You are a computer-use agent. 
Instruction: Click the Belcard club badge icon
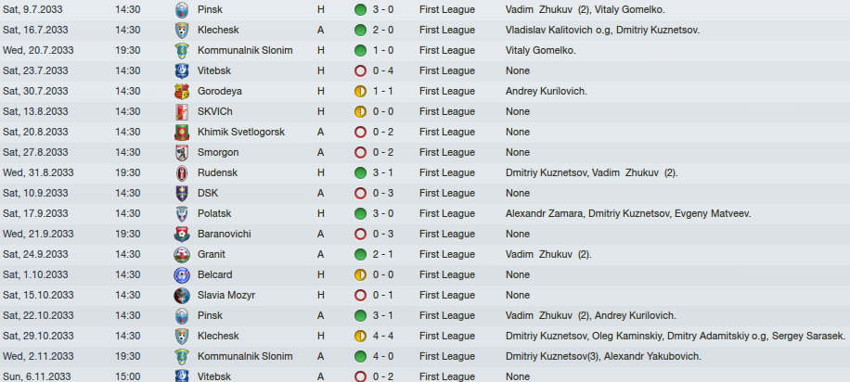(x=182, y=274)
